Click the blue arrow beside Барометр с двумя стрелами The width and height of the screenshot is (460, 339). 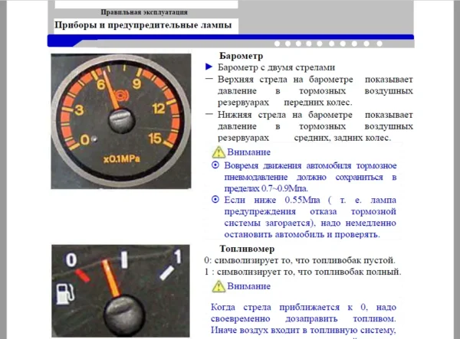click(x=209, y=67)
